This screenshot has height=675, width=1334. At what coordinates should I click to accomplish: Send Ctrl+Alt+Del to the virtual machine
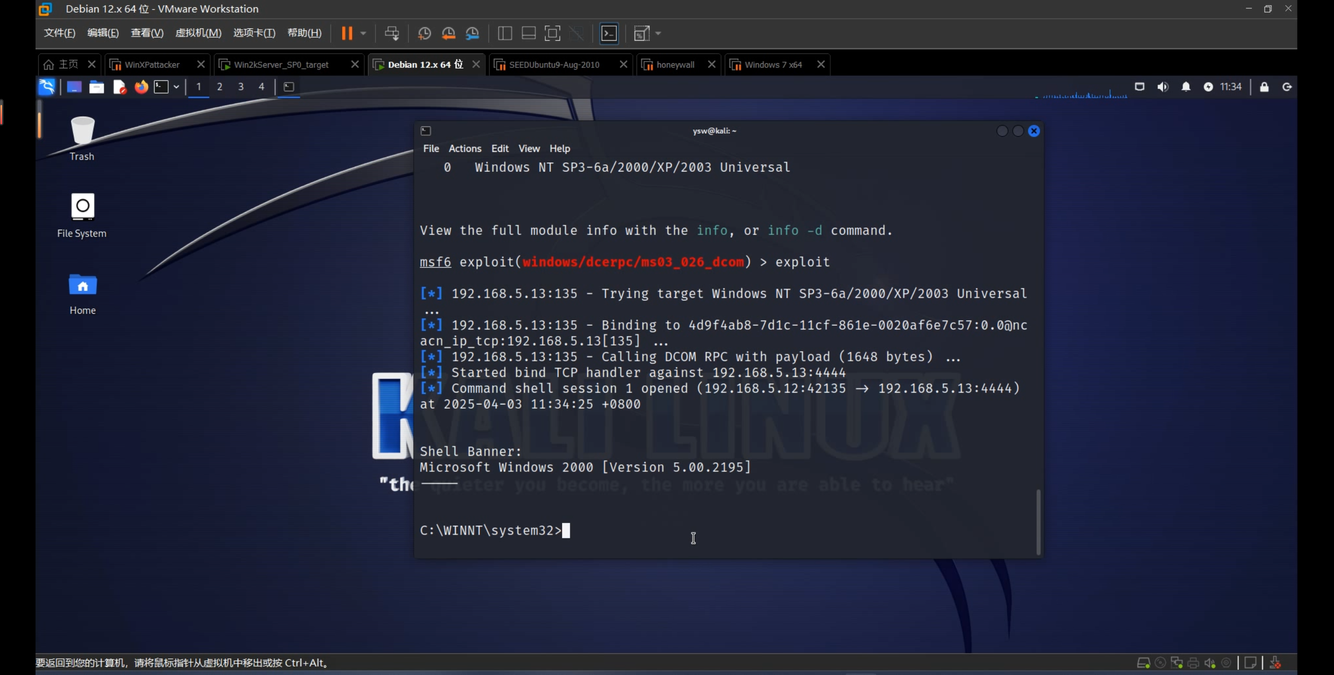click(x=392, y=33)
